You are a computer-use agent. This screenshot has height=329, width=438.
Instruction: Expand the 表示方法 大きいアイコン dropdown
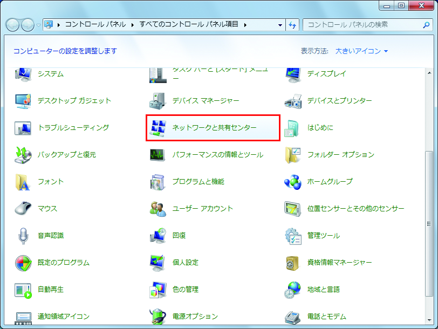pyautogui.click(x=361, y=51)
